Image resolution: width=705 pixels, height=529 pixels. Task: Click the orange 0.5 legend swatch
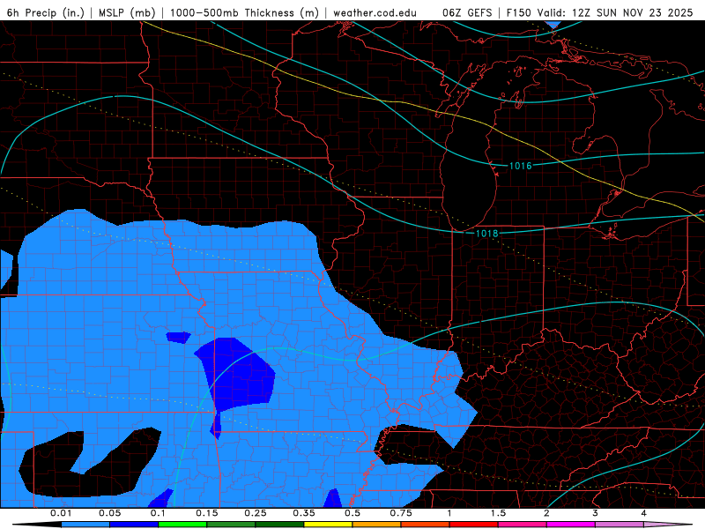[377, 525]
